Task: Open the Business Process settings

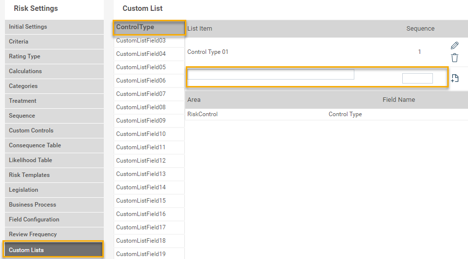Action: (54, 205)
